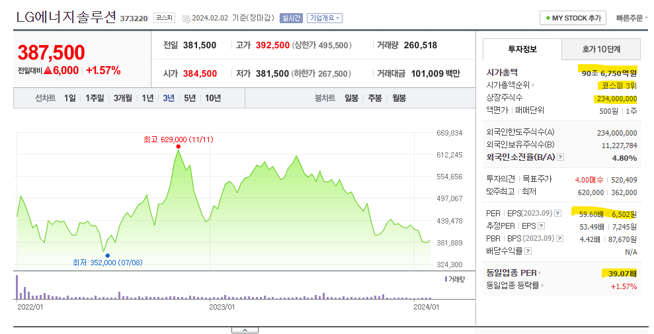Select the 1주일 line chart period
The width and height of the screenshot is (654, 334).
(95, 98)
